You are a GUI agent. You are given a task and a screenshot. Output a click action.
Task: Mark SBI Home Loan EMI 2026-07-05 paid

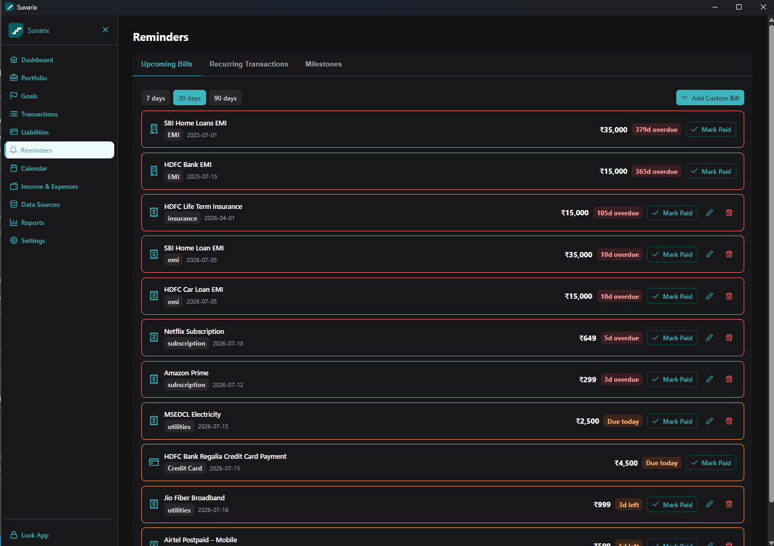(672, 254)
